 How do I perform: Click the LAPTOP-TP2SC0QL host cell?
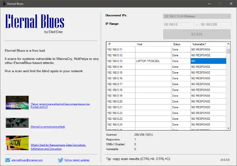pyautogui.click(x=153, y=61)
